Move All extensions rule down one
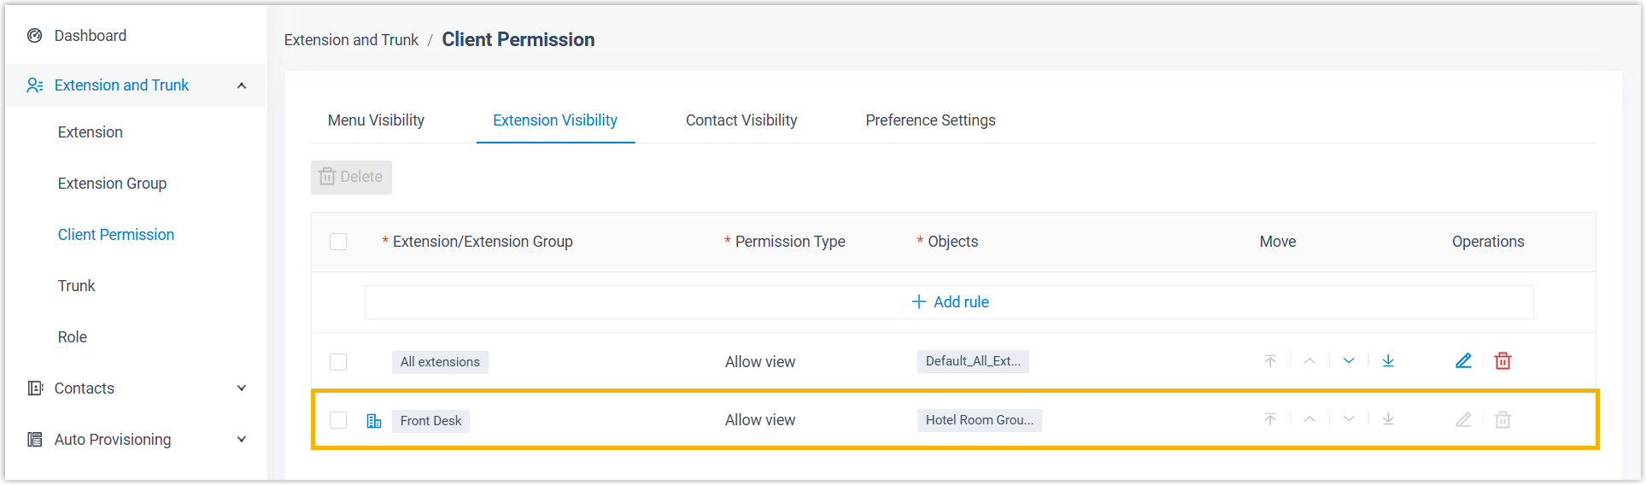Image resolution: width=1646 pixels, height=485 pixels. (x=1349, y=361)
